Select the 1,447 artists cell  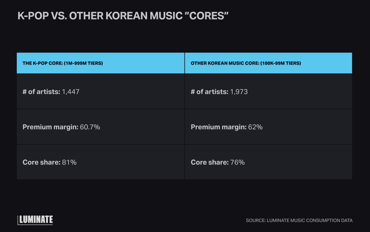(x=100, y=91)
